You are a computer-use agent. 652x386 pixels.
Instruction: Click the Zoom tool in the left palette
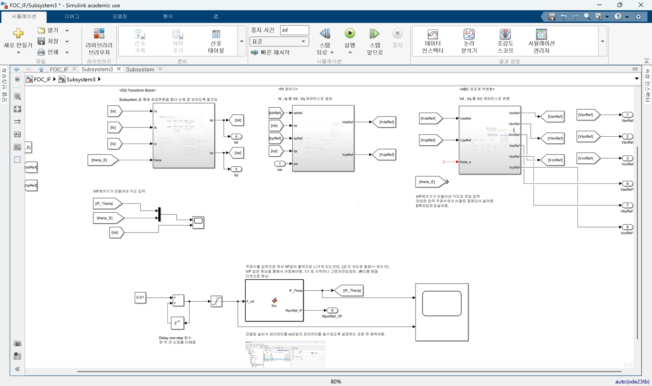point(18,96)
